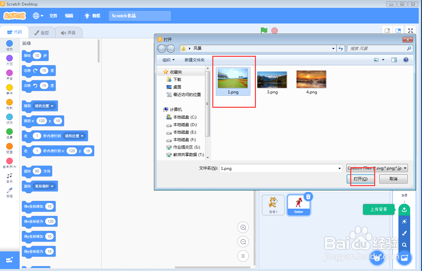The height and width of the screenshot is (271, 422).
Task: Expand the 文件名 combo box arrow
Action: pyautogui.click(x=339, y=168)
